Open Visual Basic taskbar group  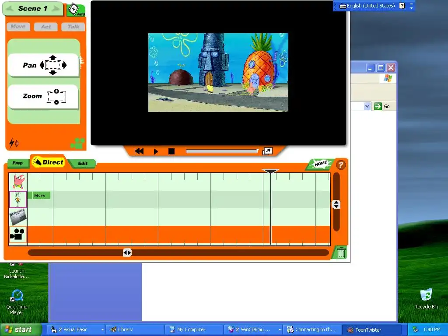coord(77,329)
